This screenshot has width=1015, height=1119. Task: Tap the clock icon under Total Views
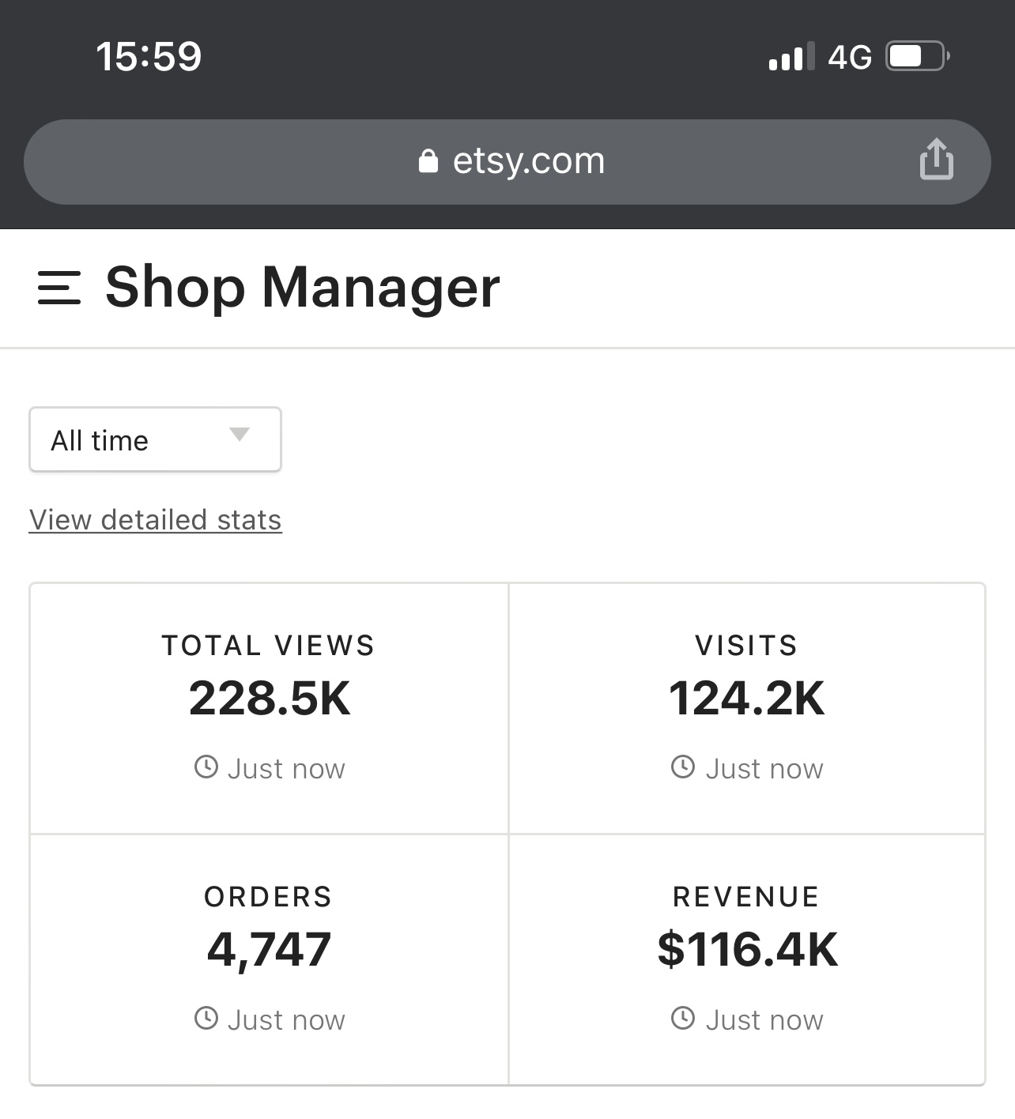(x=206, y=767)
